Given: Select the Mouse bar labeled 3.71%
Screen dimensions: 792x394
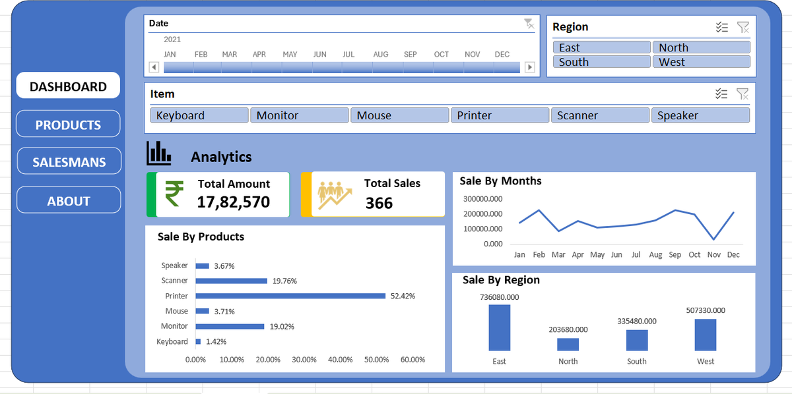Looking at the screenshot, I should [202, 311].
